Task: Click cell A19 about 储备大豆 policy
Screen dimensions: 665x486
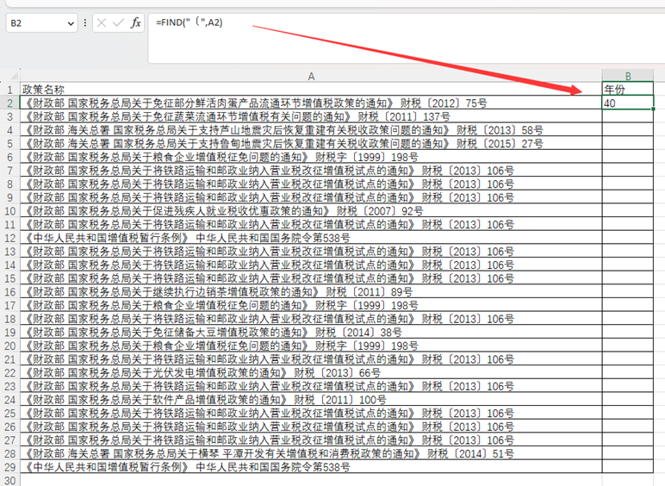Action: [311, 333]
